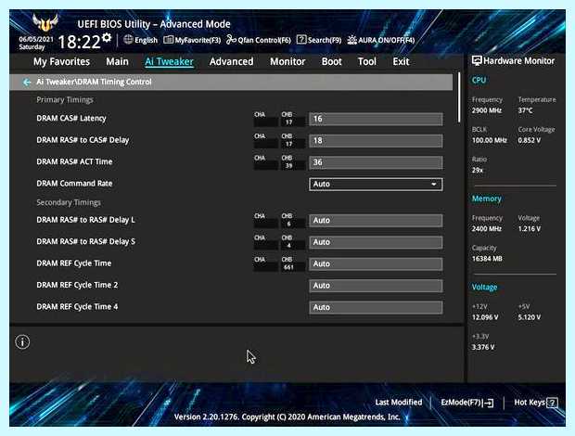Image resolution: width=575 pixels, height=436 pixels.
Task: Open the Exit tab
Action: pyautogui.click(x=401, y=61)
